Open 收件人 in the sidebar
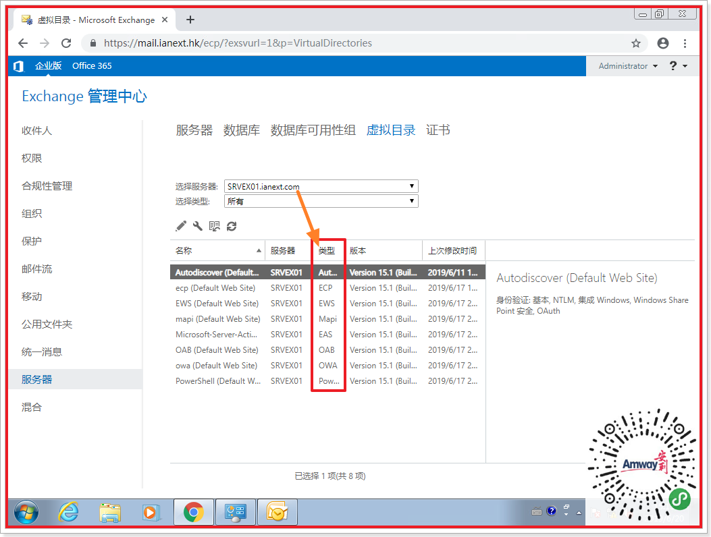The height and width of the screenshot is (537, 711). (36, 130)
